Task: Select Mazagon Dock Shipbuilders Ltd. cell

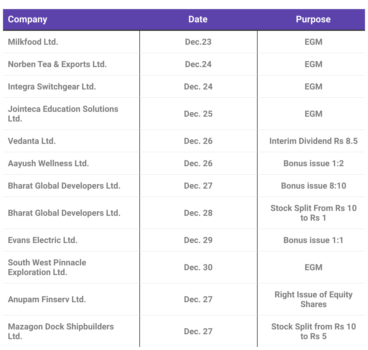Action: (x=61, y=331)
